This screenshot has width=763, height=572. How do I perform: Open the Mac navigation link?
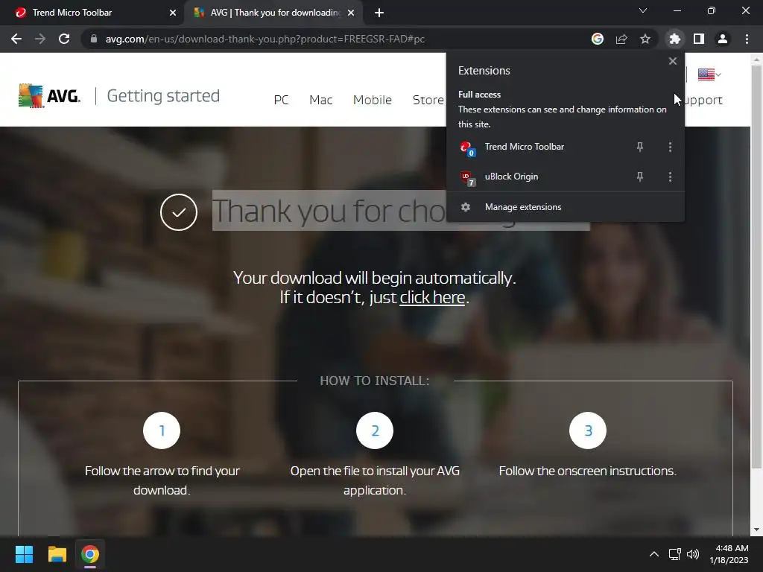[x=320, y=101]
